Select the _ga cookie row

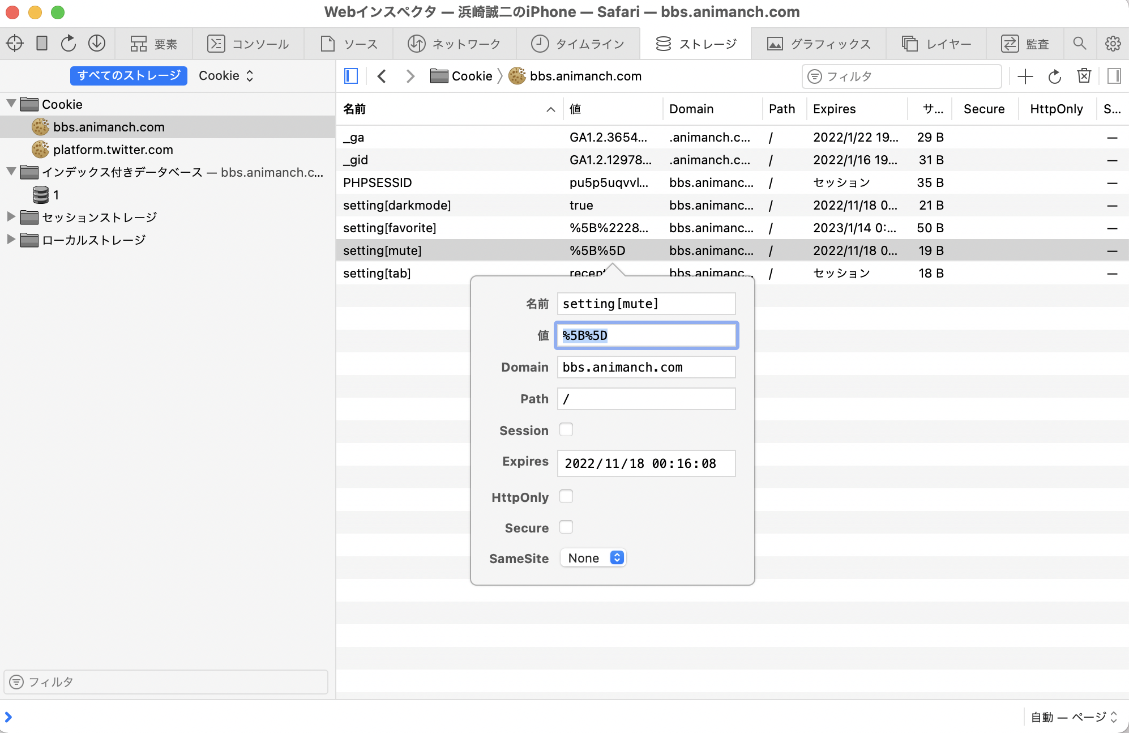click(732, 137)
